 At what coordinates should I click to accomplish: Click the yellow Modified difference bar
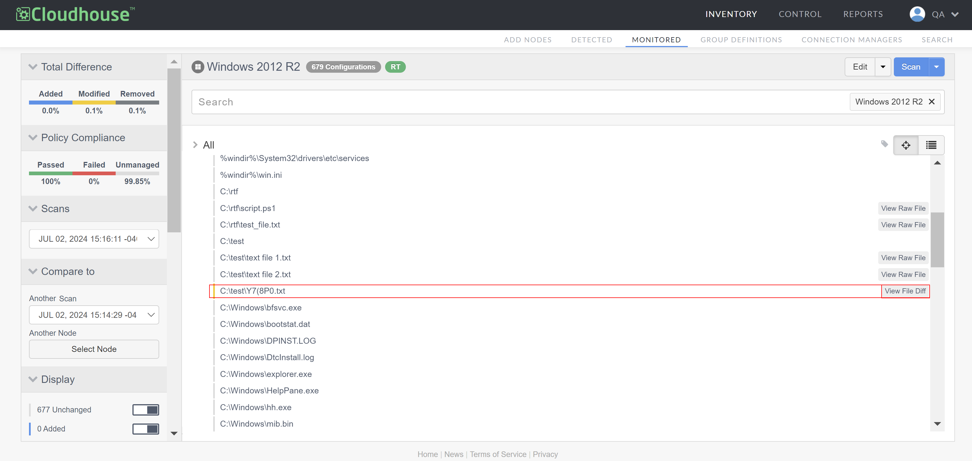coord(94,102)
